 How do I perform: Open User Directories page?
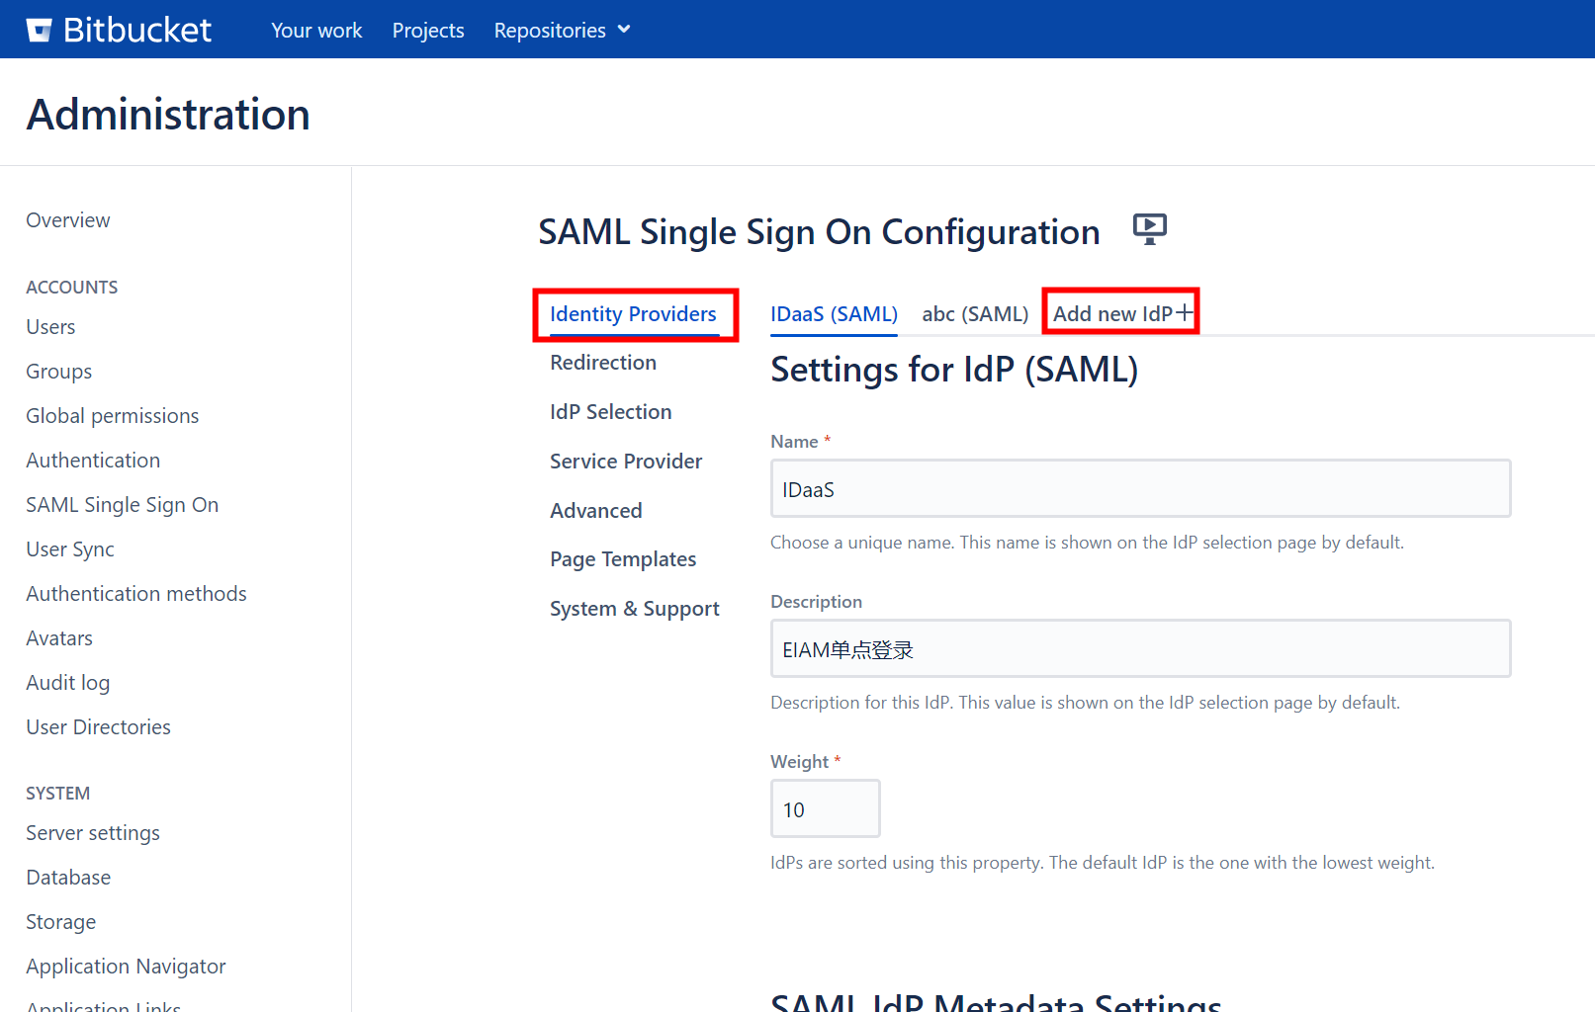[99, 727]
